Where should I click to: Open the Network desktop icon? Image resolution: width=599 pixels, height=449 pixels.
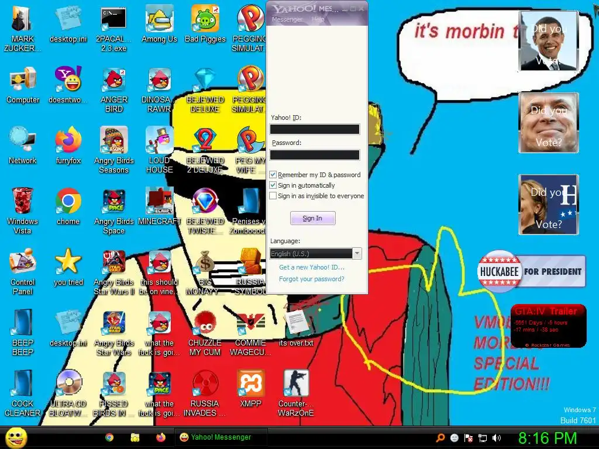coord(23,146)
